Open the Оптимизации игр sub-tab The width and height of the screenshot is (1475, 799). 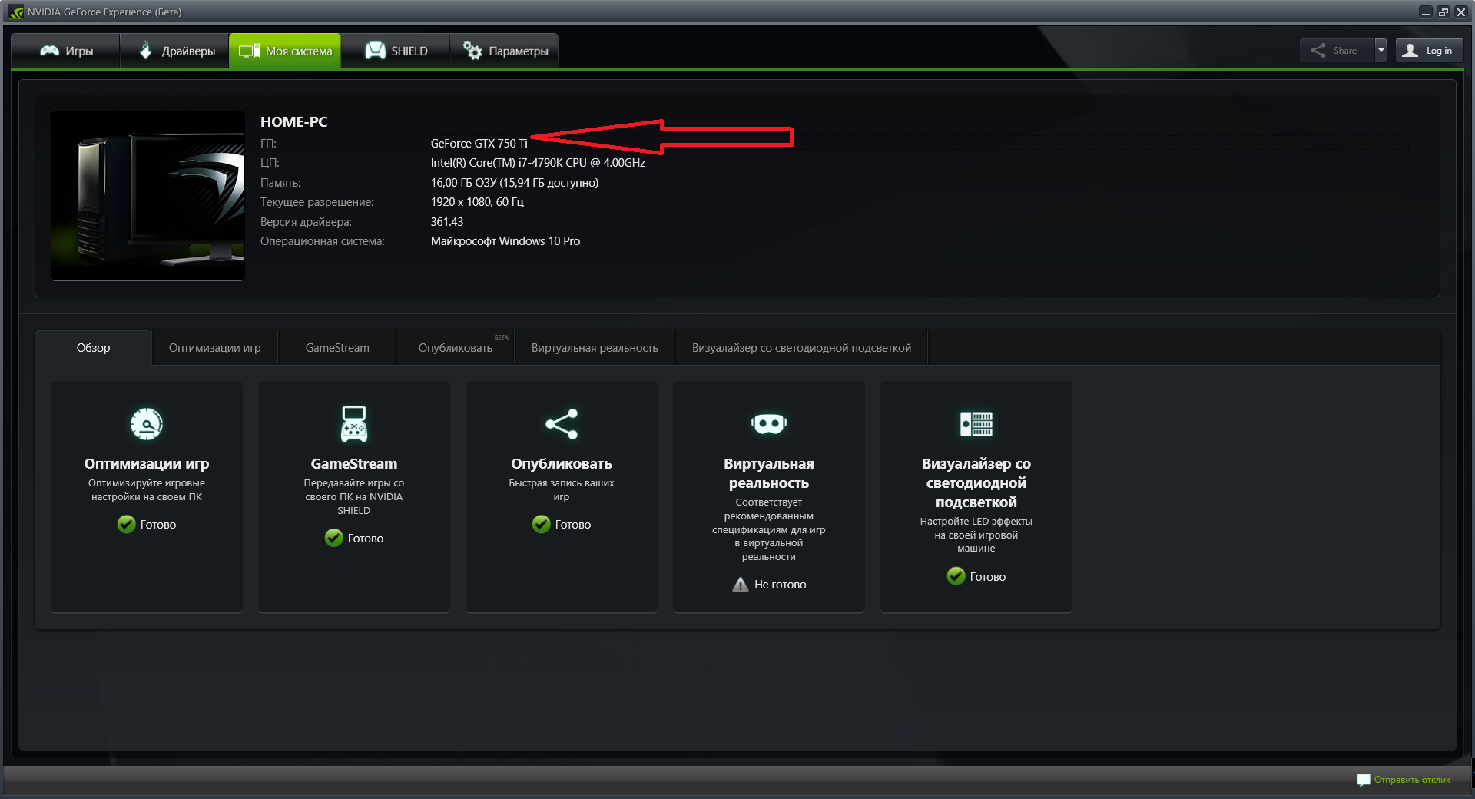(214, 348)
